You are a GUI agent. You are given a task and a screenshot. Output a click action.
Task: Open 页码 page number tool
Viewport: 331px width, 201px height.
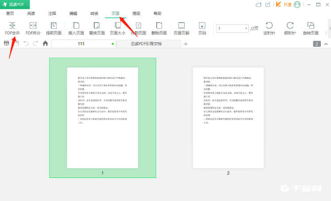point(202,28)
